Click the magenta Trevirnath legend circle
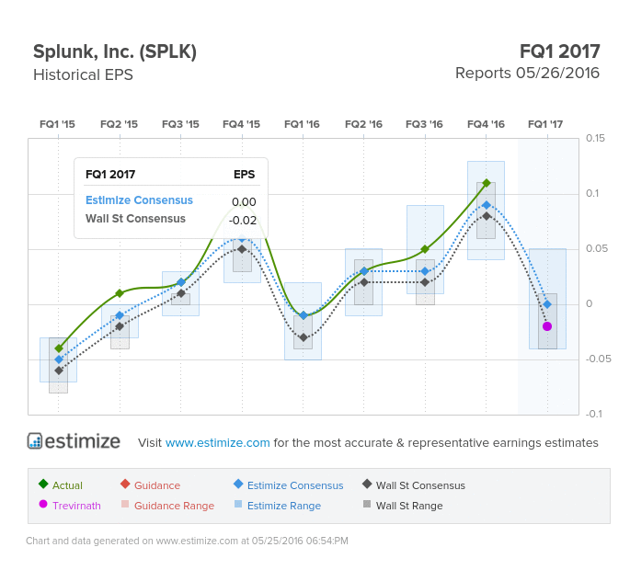The height and width of the screenshot is (570, 630). click(43, 504)
